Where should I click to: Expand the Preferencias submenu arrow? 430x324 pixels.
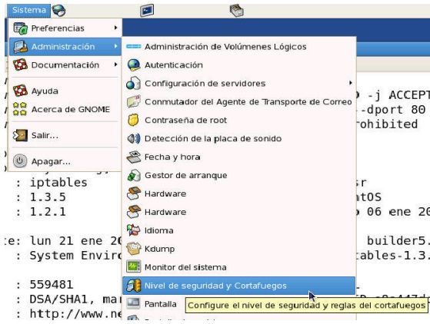click(115, 28)
